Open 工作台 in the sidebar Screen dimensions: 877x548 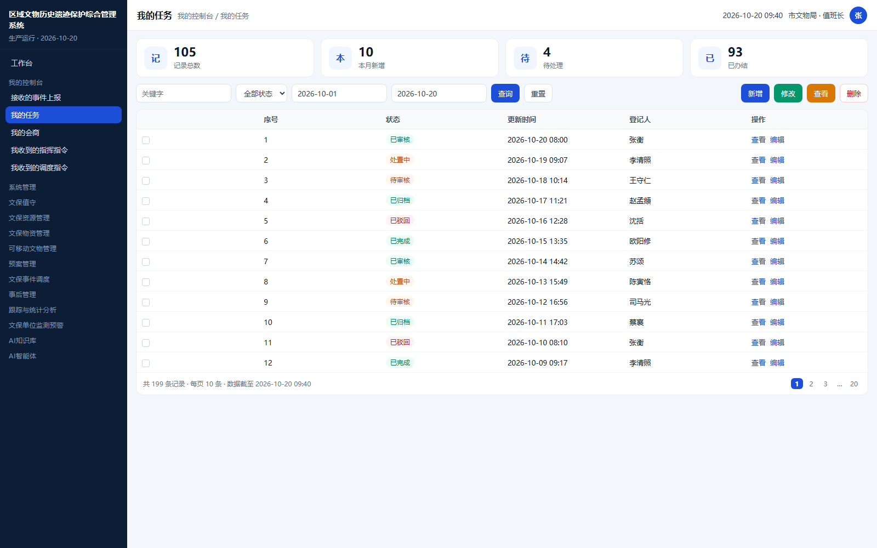click(64, 63)
